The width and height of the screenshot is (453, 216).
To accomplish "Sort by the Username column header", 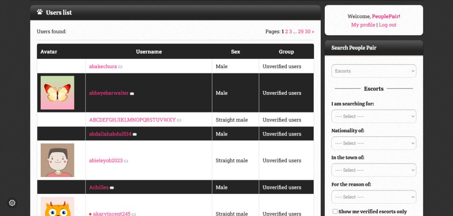I will (x=149, y=52).
